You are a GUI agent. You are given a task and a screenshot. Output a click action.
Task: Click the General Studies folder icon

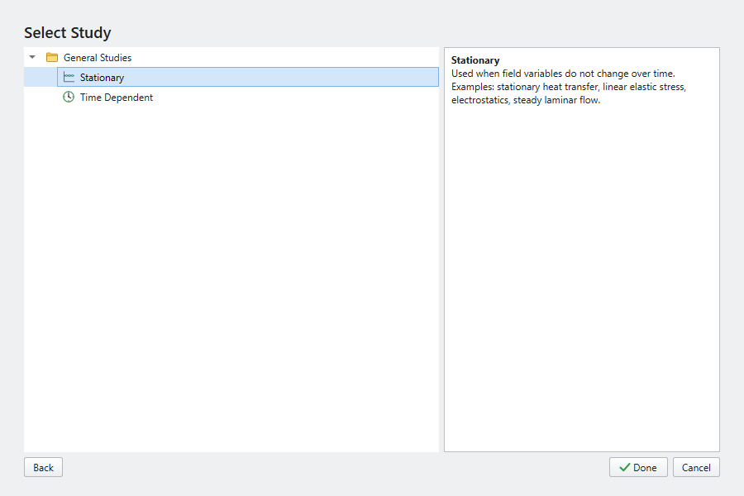[x=52, y=57]
